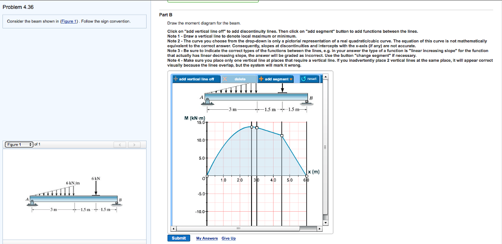Image resolution: width=502 pixels, height=244 pixels.
Task: Click the M (kN·m) axis label
Action: coord(195,118)
